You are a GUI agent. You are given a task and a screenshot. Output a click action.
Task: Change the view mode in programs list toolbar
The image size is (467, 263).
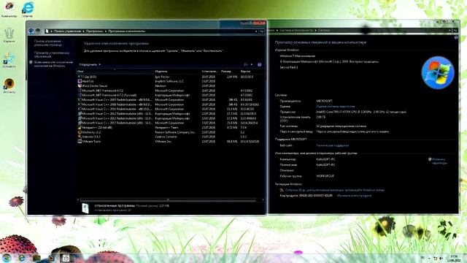pyautogui.click(x=246, y=64)
